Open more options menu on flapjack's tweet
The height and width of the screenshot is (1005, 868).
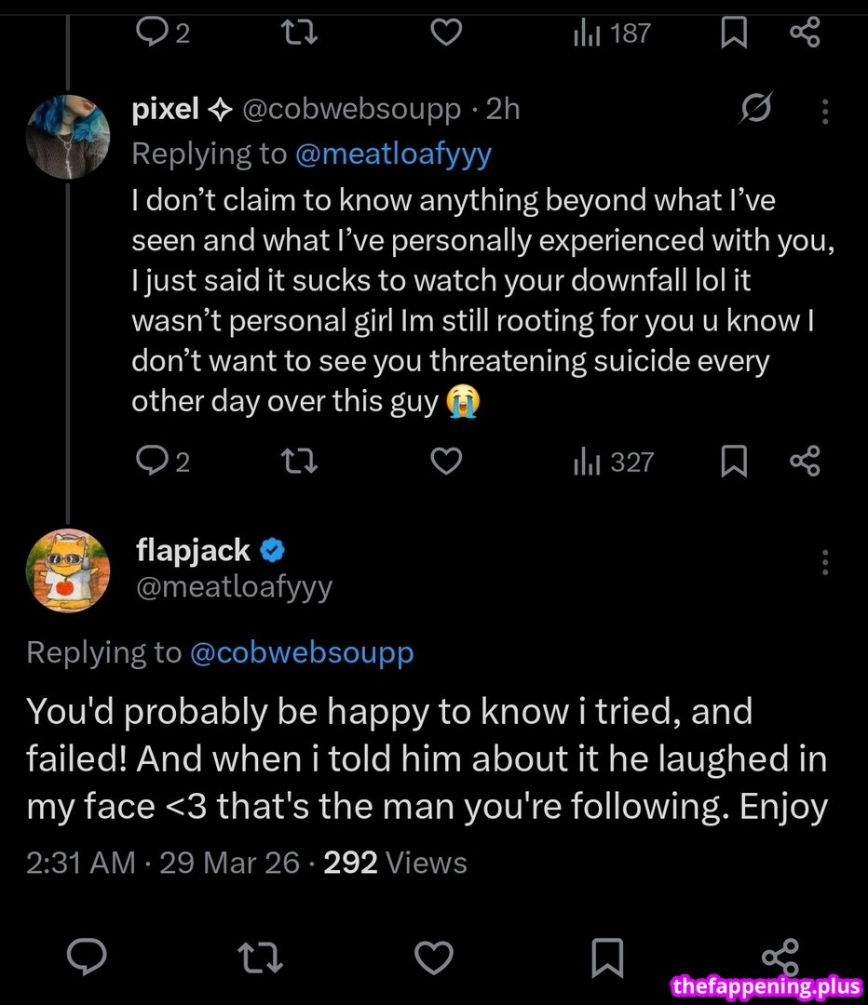[824, 562]
